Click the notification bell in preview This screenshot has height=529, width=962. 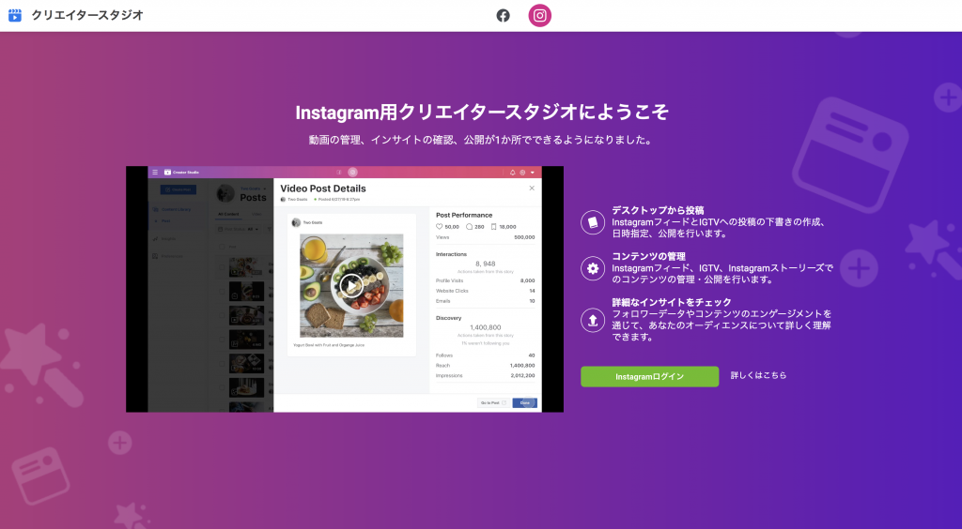pyautogui.click(x=513, y=173)
